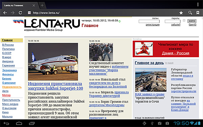Open a new tab with the plus icon
The width and height of the screenshot is (203, 127).
[x=42, y=5]
